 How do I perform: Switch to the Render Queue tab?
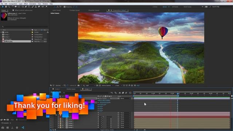71,89
